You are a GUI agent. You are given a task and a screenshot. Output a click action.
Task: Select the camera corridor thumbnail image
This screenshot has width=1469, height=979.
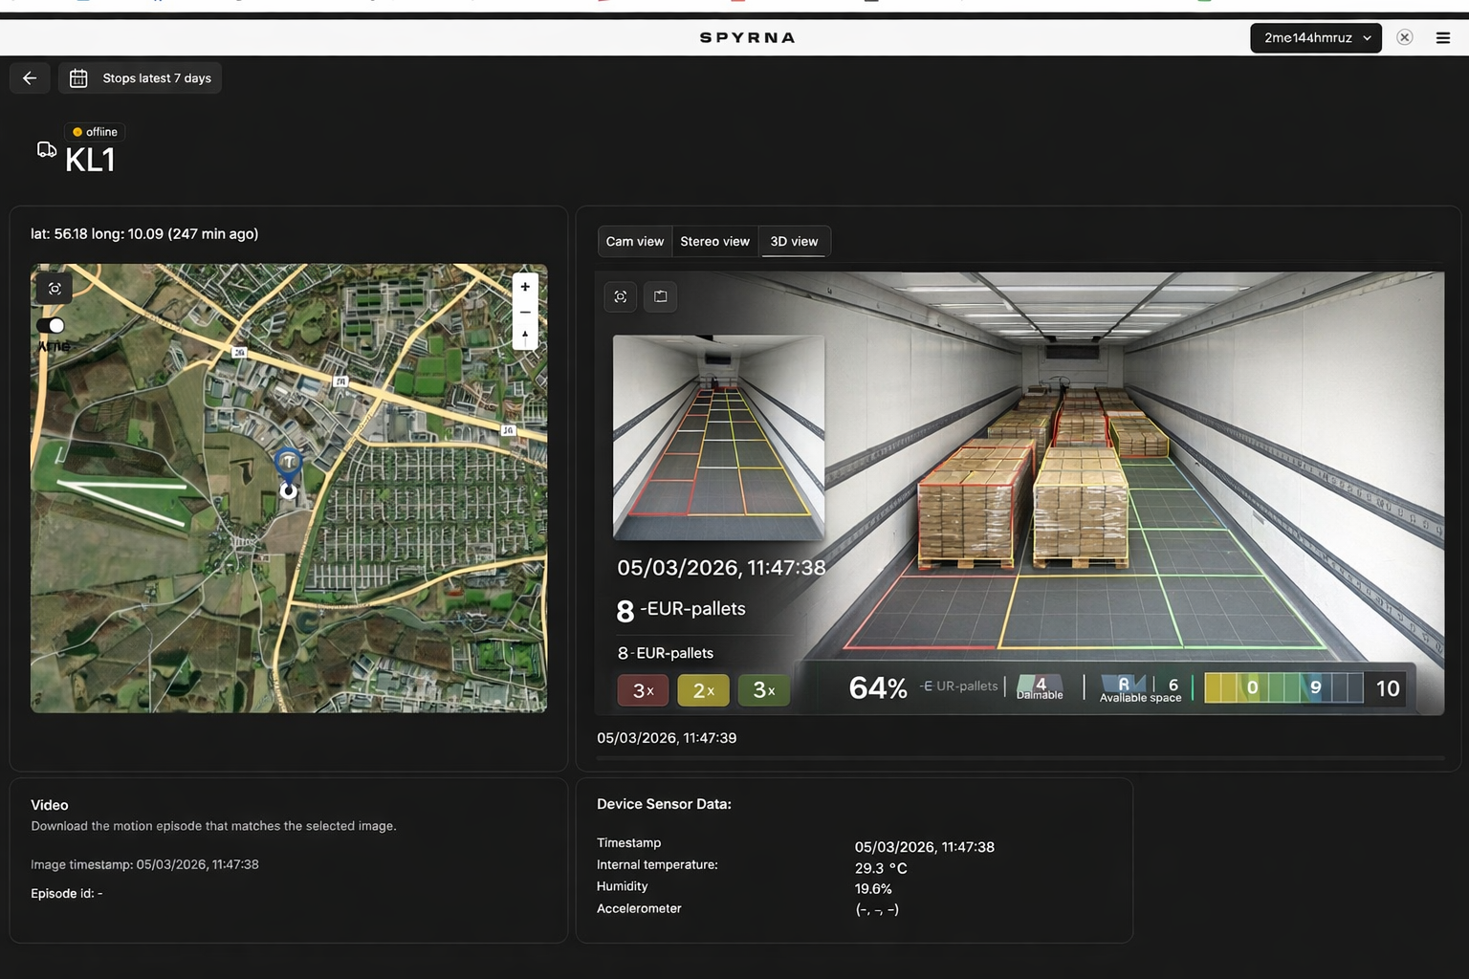coord(718,437)
